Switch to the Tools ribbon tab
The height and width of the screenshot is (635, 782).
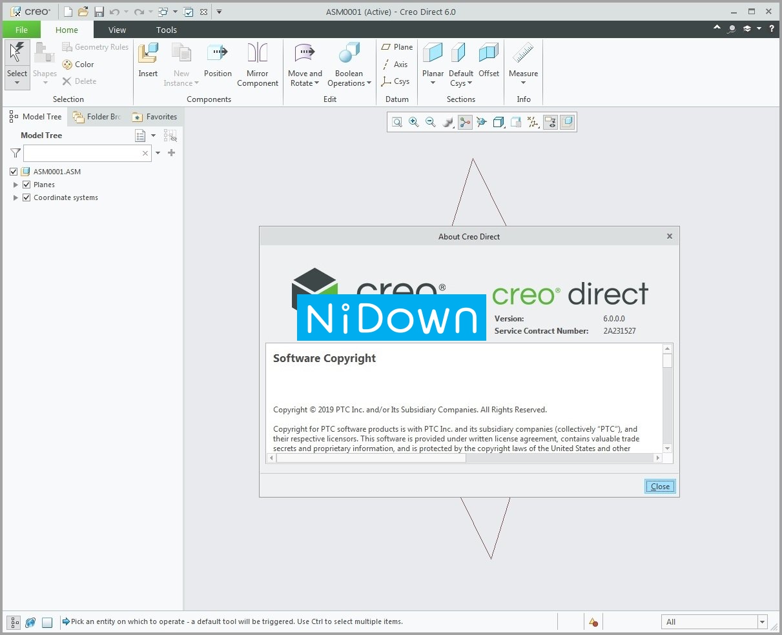pyautogui.click(x=166, y=30)
